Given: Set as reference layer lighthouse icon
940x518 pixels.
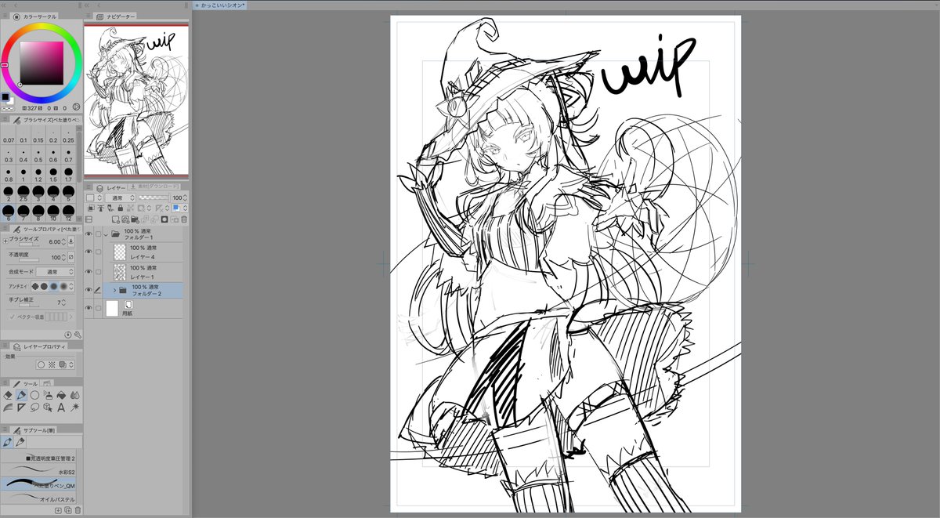Looking at the screenshot, I should [x=100, y=208].
